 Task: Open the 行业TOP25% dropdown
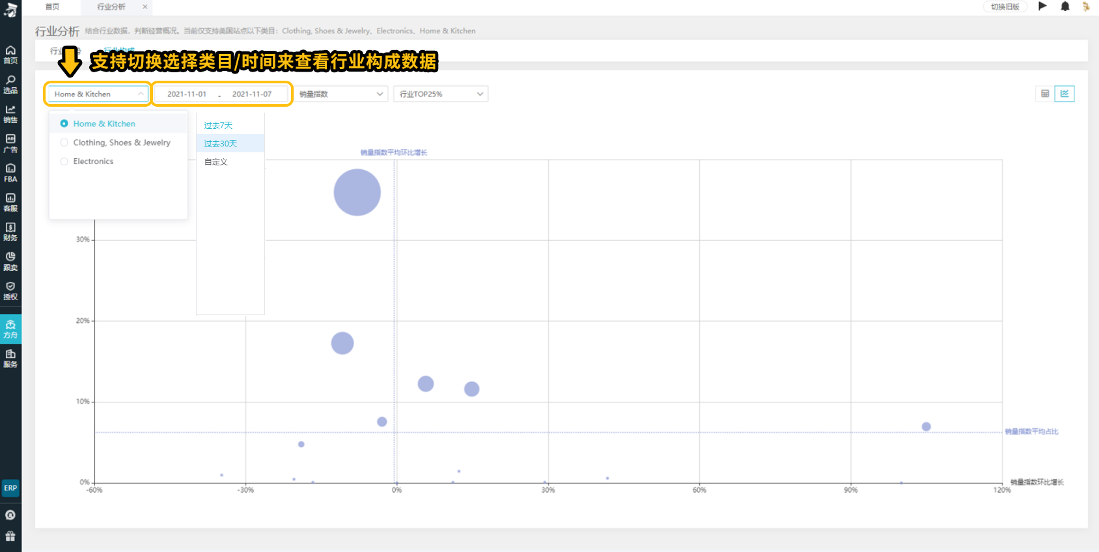pyautogui.click(x=441, y=94)
